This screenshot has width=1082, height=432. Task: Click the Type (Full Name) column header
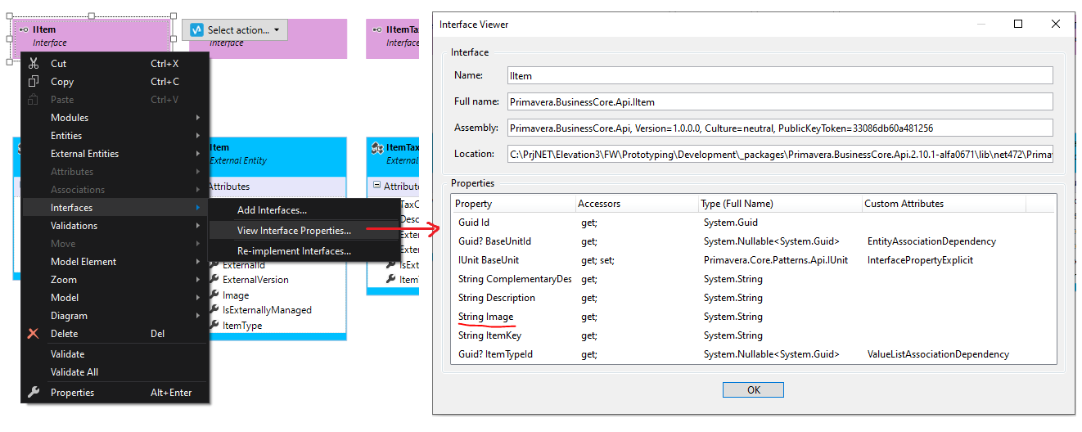779,204
